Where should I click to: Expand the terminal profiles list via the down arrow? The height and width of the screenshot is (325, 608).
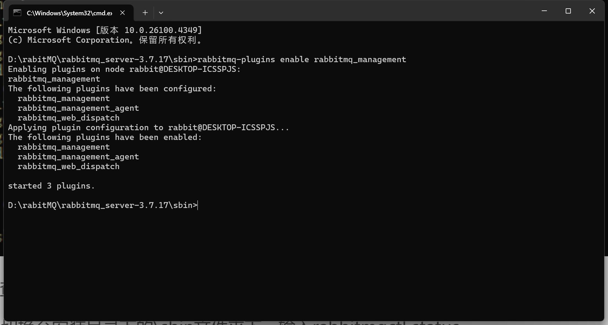pyautogui.click(x=161, y=13)
